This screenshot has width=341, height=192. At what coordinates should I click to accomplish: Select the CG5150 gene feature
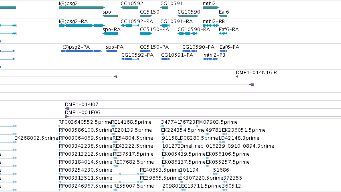[146, 16]
